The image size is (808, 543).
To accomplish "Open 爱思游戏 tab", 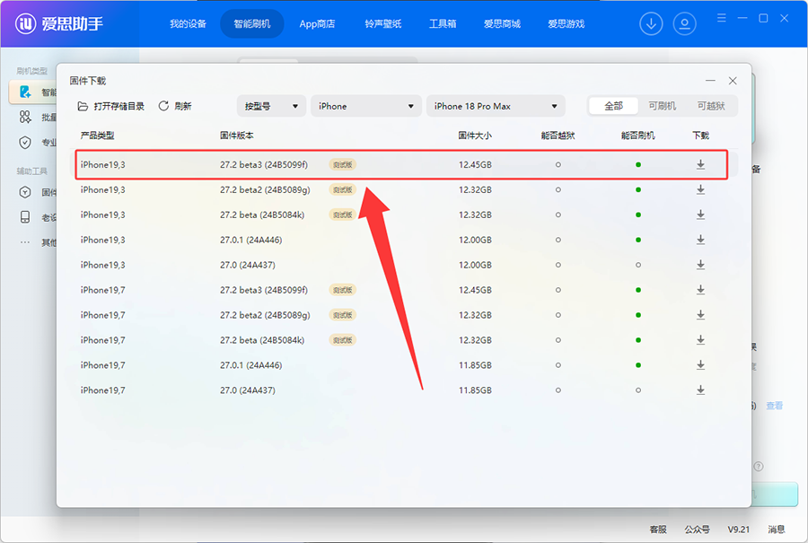I will (x=566, y=23).
